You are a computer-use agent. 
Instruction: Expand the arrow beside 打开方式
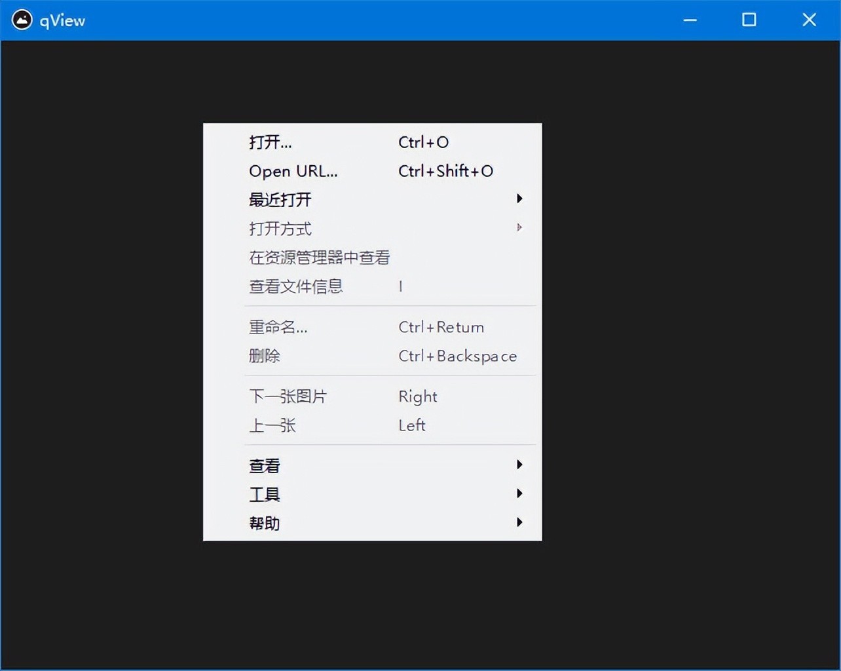[519, 227]
